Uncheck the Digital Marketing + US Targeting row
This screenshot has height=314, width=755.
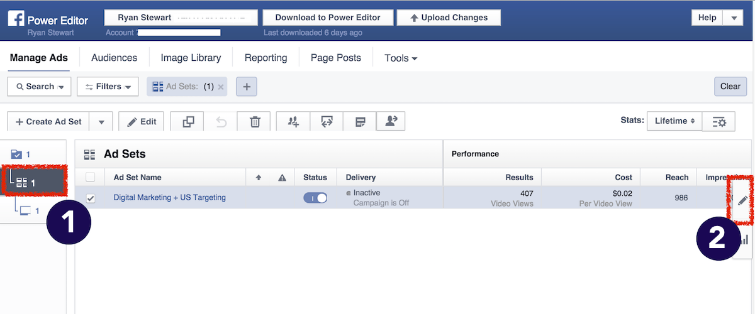point(91,198)
